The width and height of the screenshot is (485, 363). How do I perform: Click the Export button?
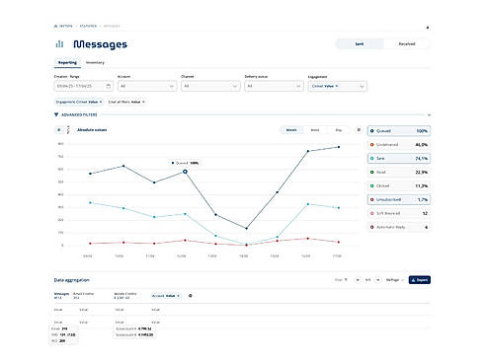(420, 280)
